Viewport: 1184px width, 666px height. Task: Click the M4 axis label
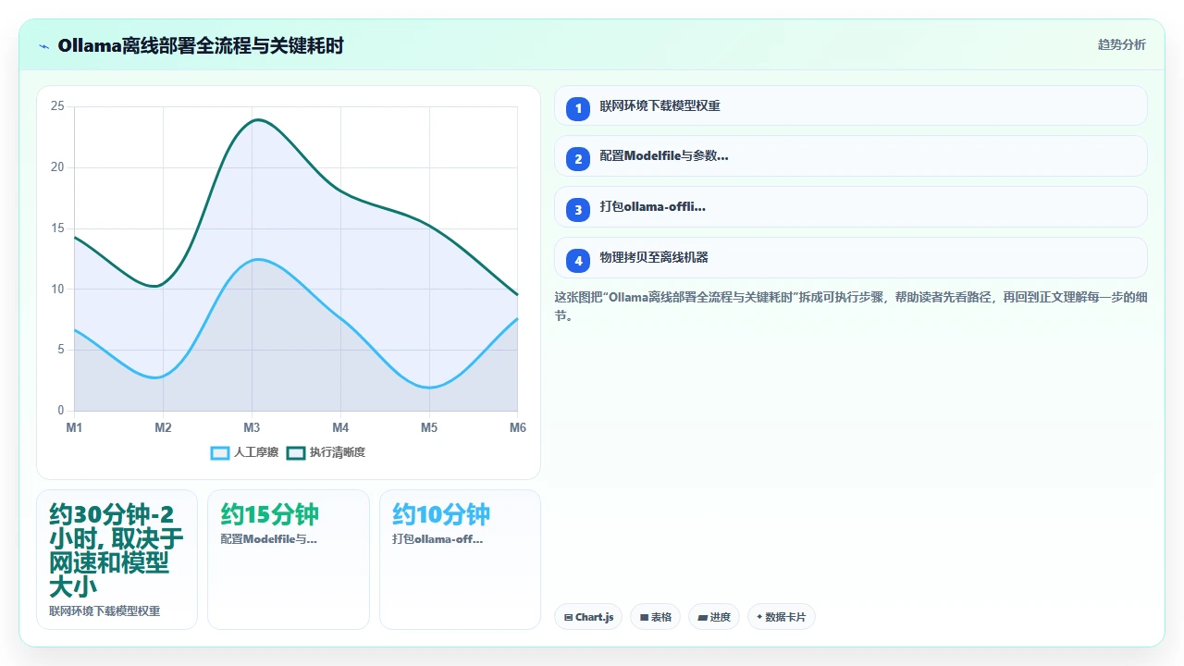point(340,427)
